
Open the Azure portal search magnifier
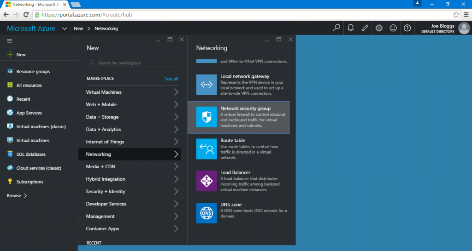point(336,28)
